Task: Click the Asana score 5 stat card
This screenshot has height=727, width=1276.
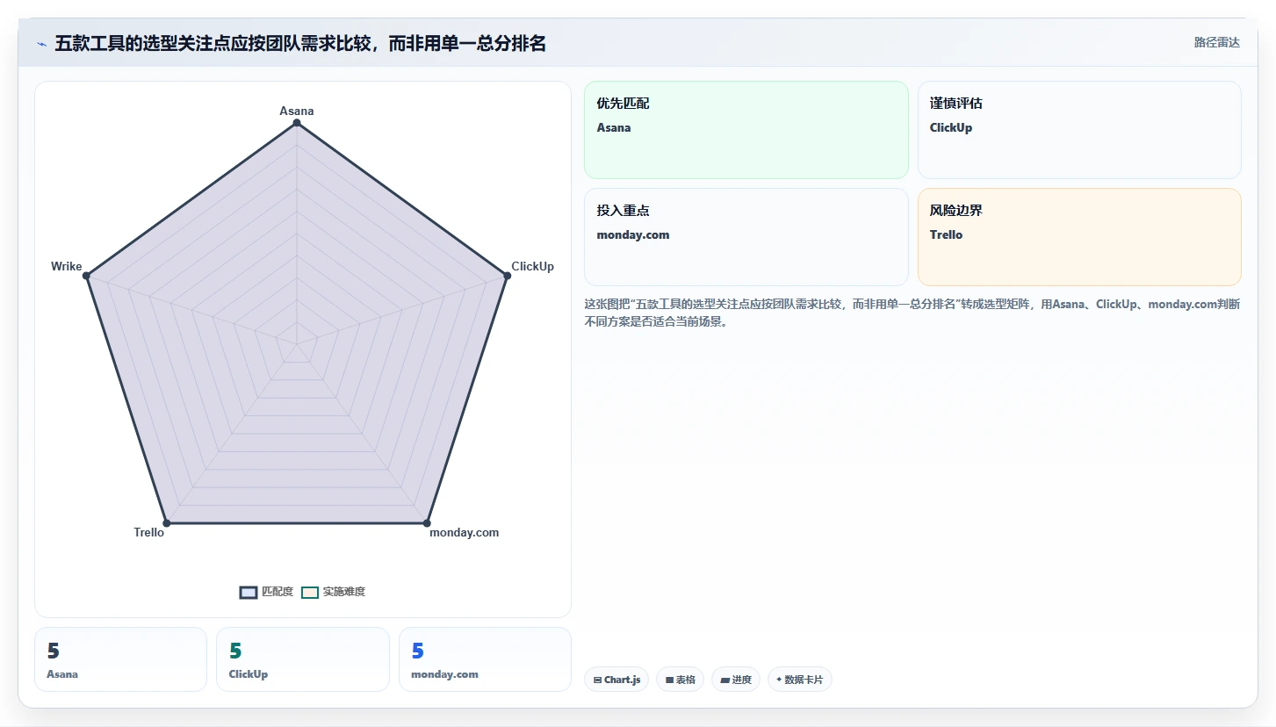Action: [120, 659]
